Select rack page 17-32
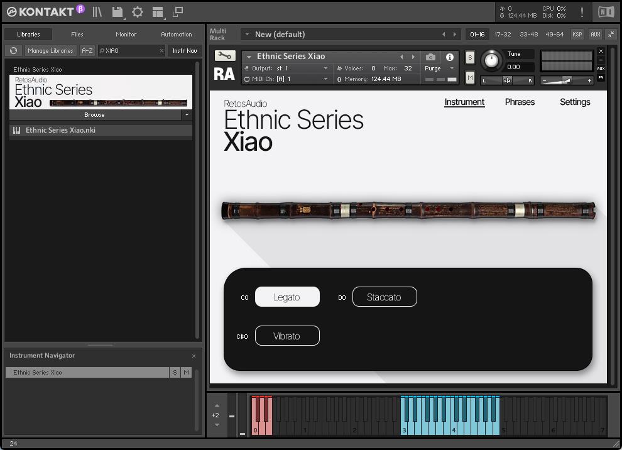Viewport: 622px width, 450px height. click(x=503, y=35)
